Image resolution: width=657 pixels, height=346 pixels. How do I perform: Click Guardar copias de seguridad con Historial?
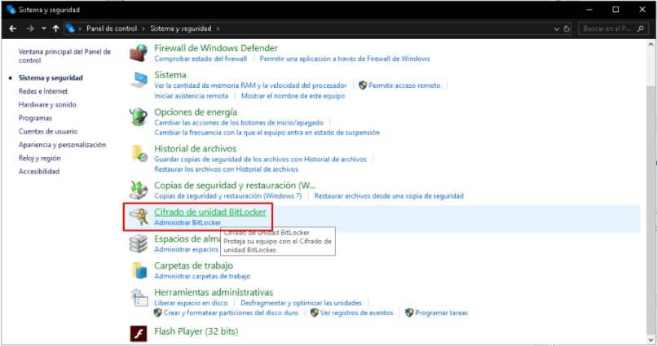(x=260, y=160)
